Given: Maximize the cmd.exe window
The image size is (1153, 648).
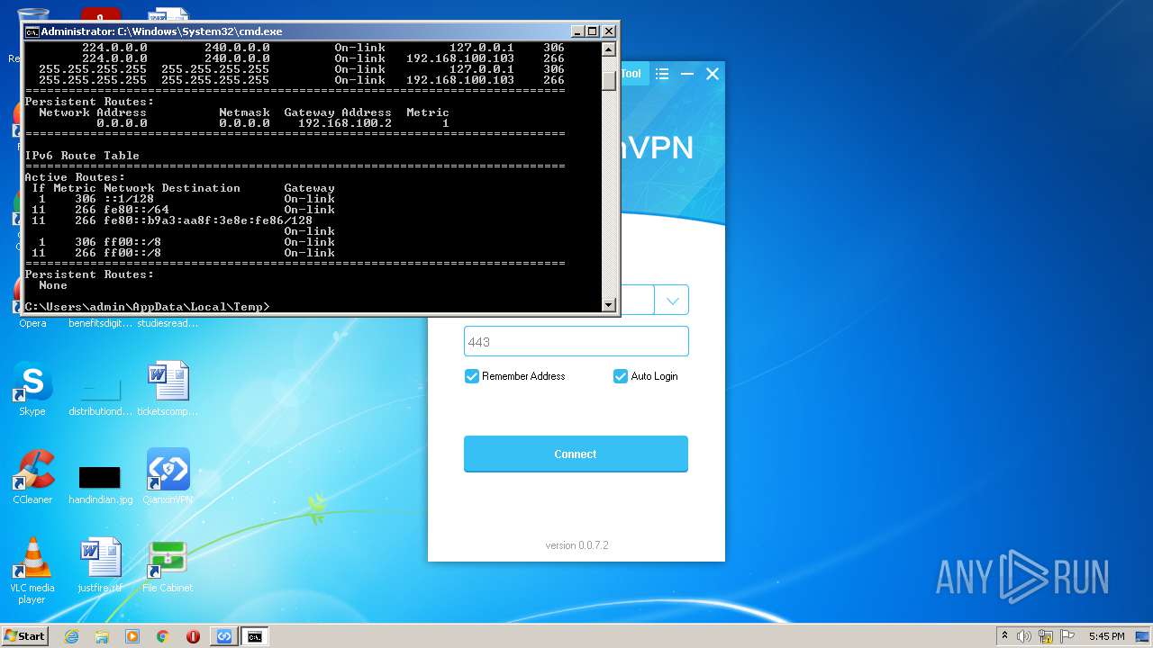Looking at the screenshot, I should (x=592, y=31).
